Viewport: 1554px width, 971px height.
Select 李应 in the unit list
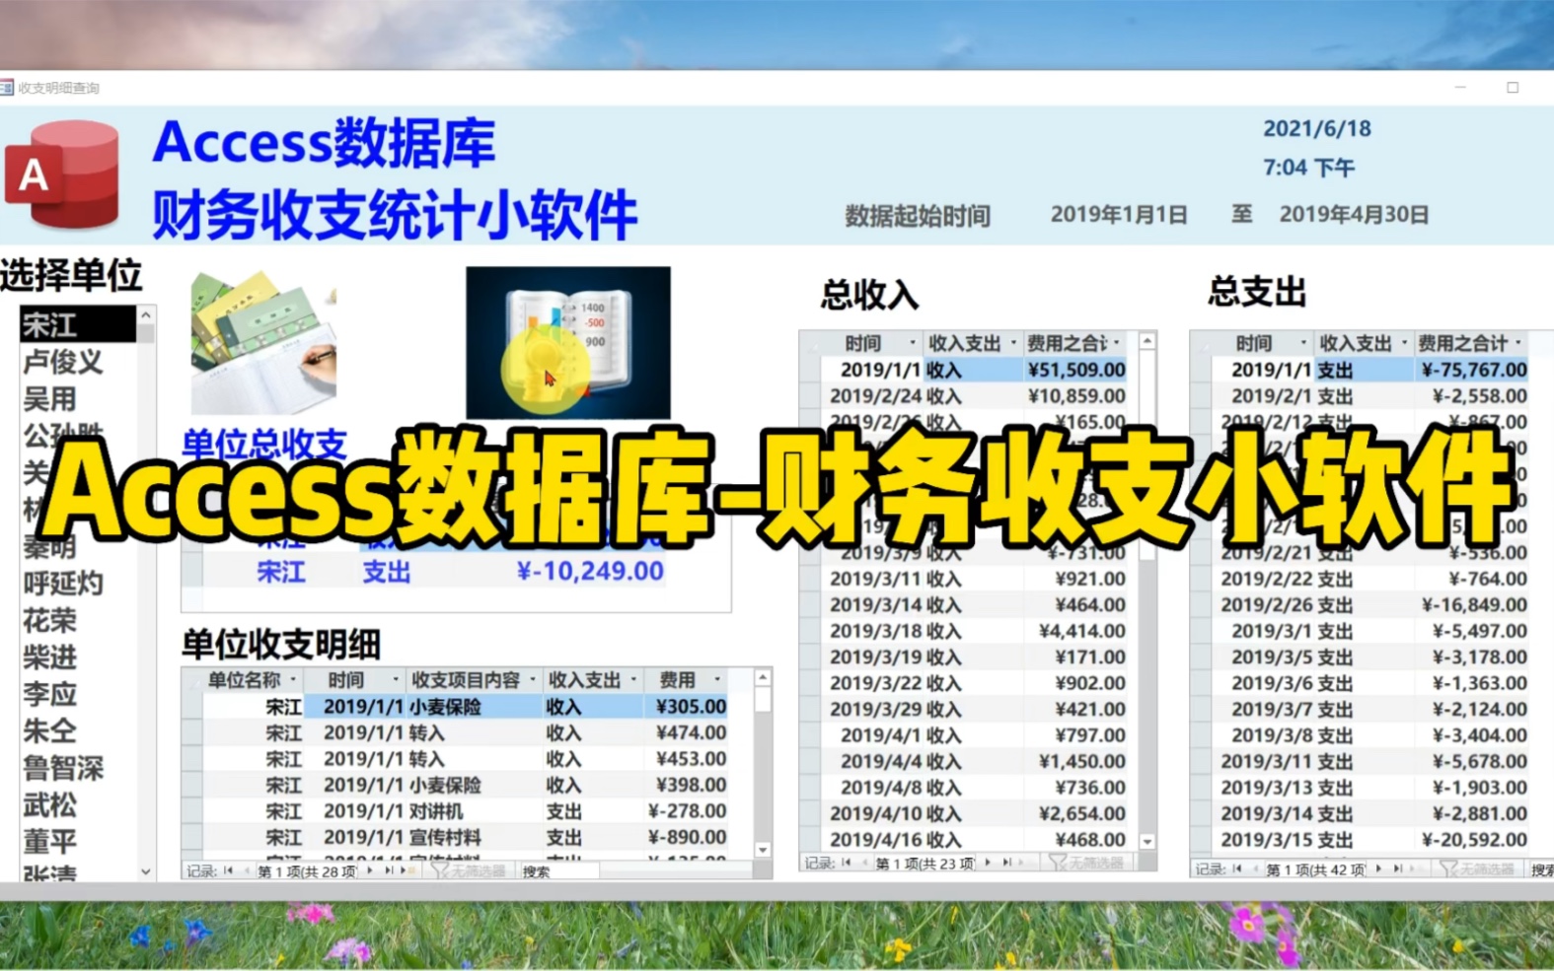tap(78, 694)
